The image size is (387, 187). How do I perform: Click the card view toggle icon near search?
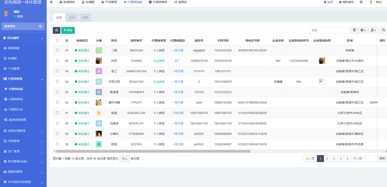click(x=353, y=30)
